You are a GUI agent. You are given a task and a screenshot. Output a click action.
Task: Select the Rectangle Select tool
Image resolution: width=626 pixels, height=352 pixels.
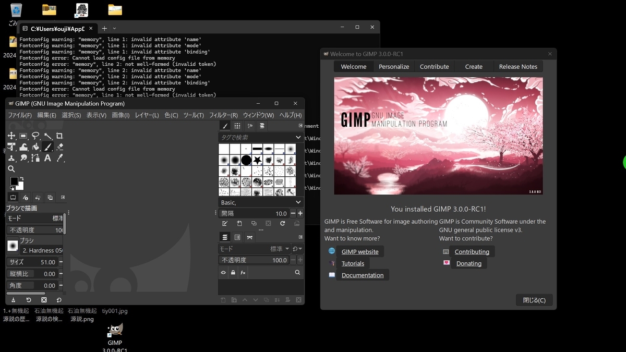(23, 136)
